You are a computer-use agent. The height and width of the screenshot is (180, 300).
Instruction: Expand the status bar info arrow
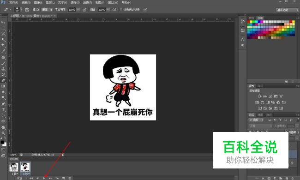[63, 155]
